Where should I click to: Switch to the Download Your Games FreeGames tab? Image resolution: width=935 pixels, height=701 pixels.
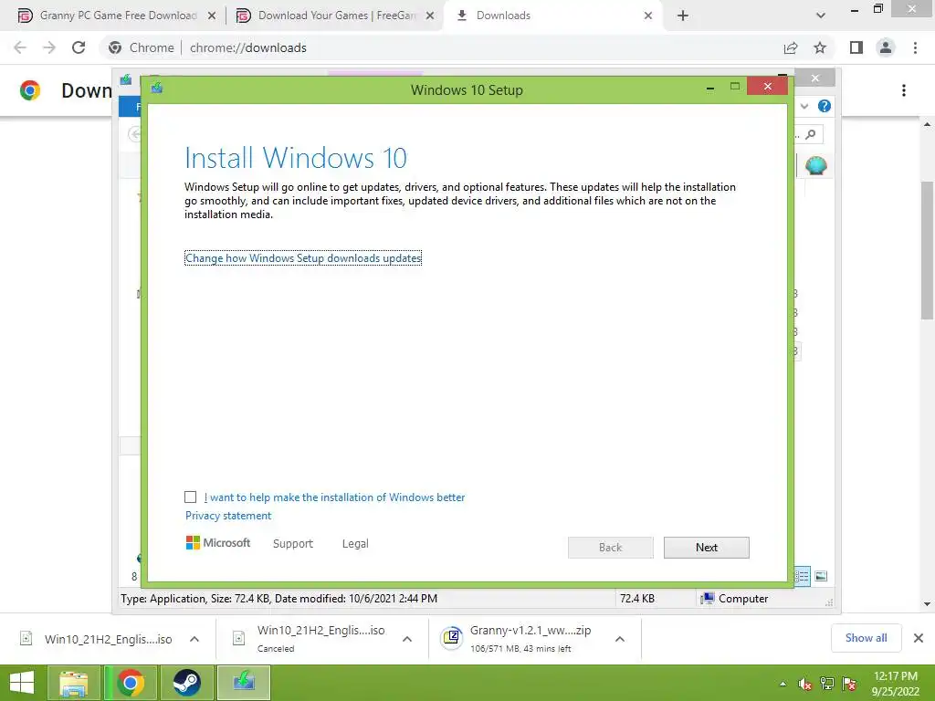click(327, 16)
